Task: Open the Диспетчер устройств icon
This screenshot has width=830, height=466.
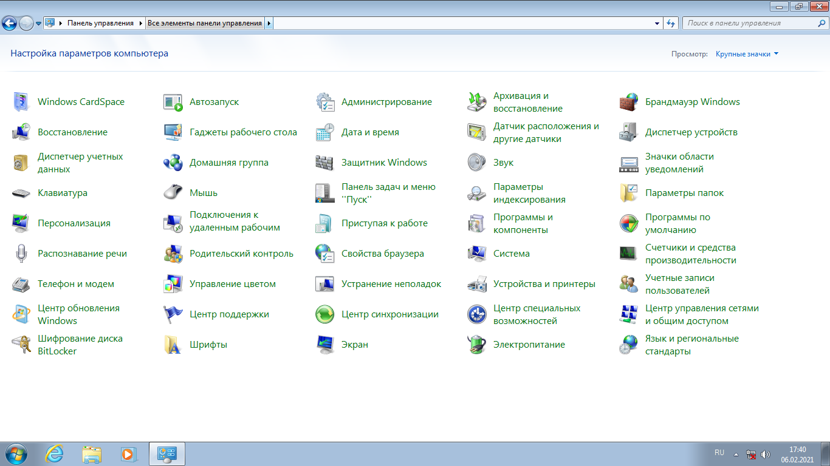Action: pos(629,132)
